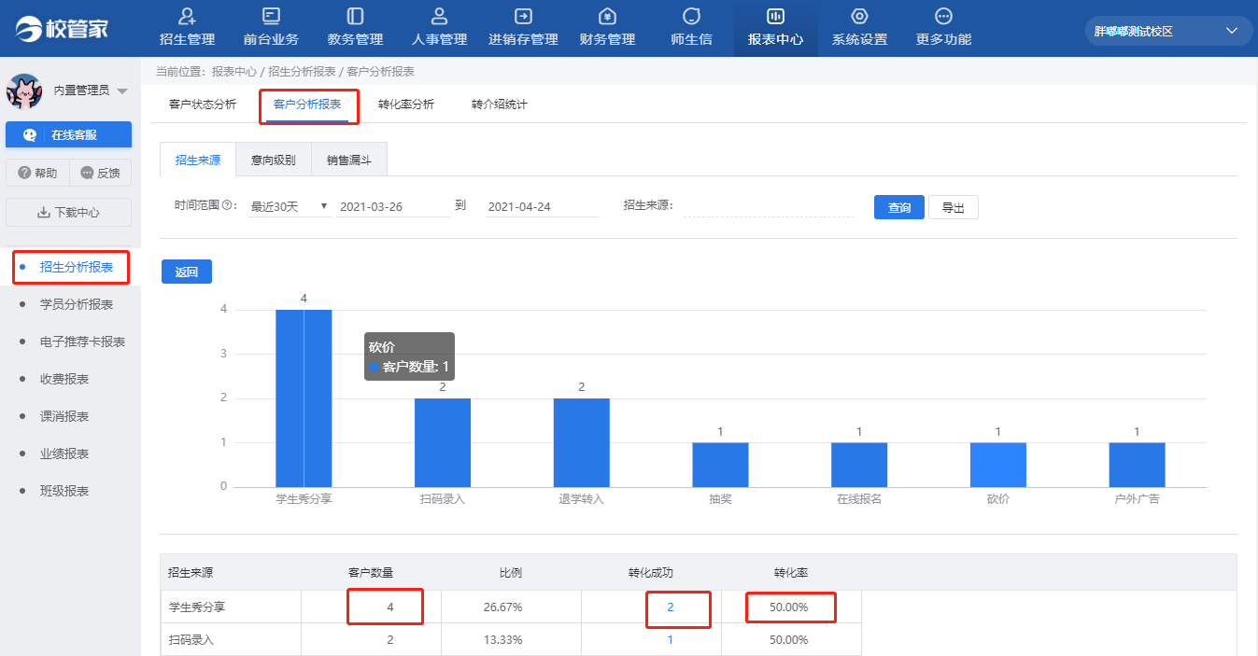Click the 扫码录入 table row label
This screenshot has height=656, width=1258.
[x=191, y=640]
